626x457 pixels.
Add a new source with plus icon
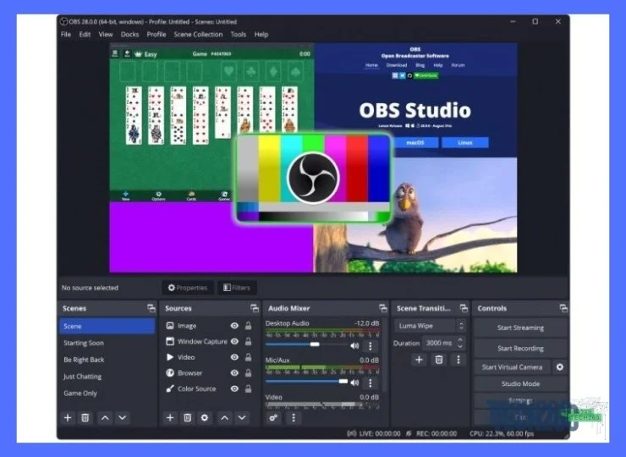pyautogui.click(x=170, y=418)
